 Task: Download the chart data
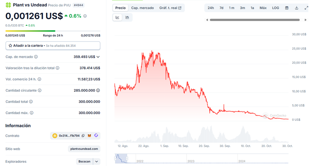coord(297,8)
